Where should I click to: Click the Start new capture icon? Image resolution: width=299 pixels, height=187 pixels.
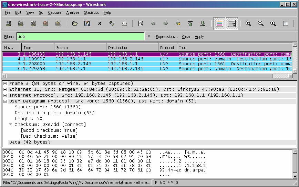[x=33, y=23]
